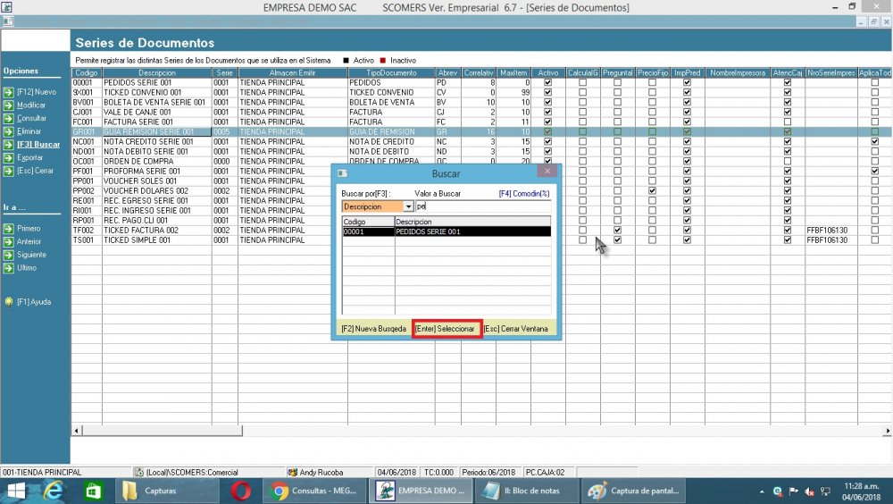Toggle PrecioFijo checkbox for VOUCHER DOLARES 002
The width and height of the screenshot is (893, 504).
[x=652, y=191]
